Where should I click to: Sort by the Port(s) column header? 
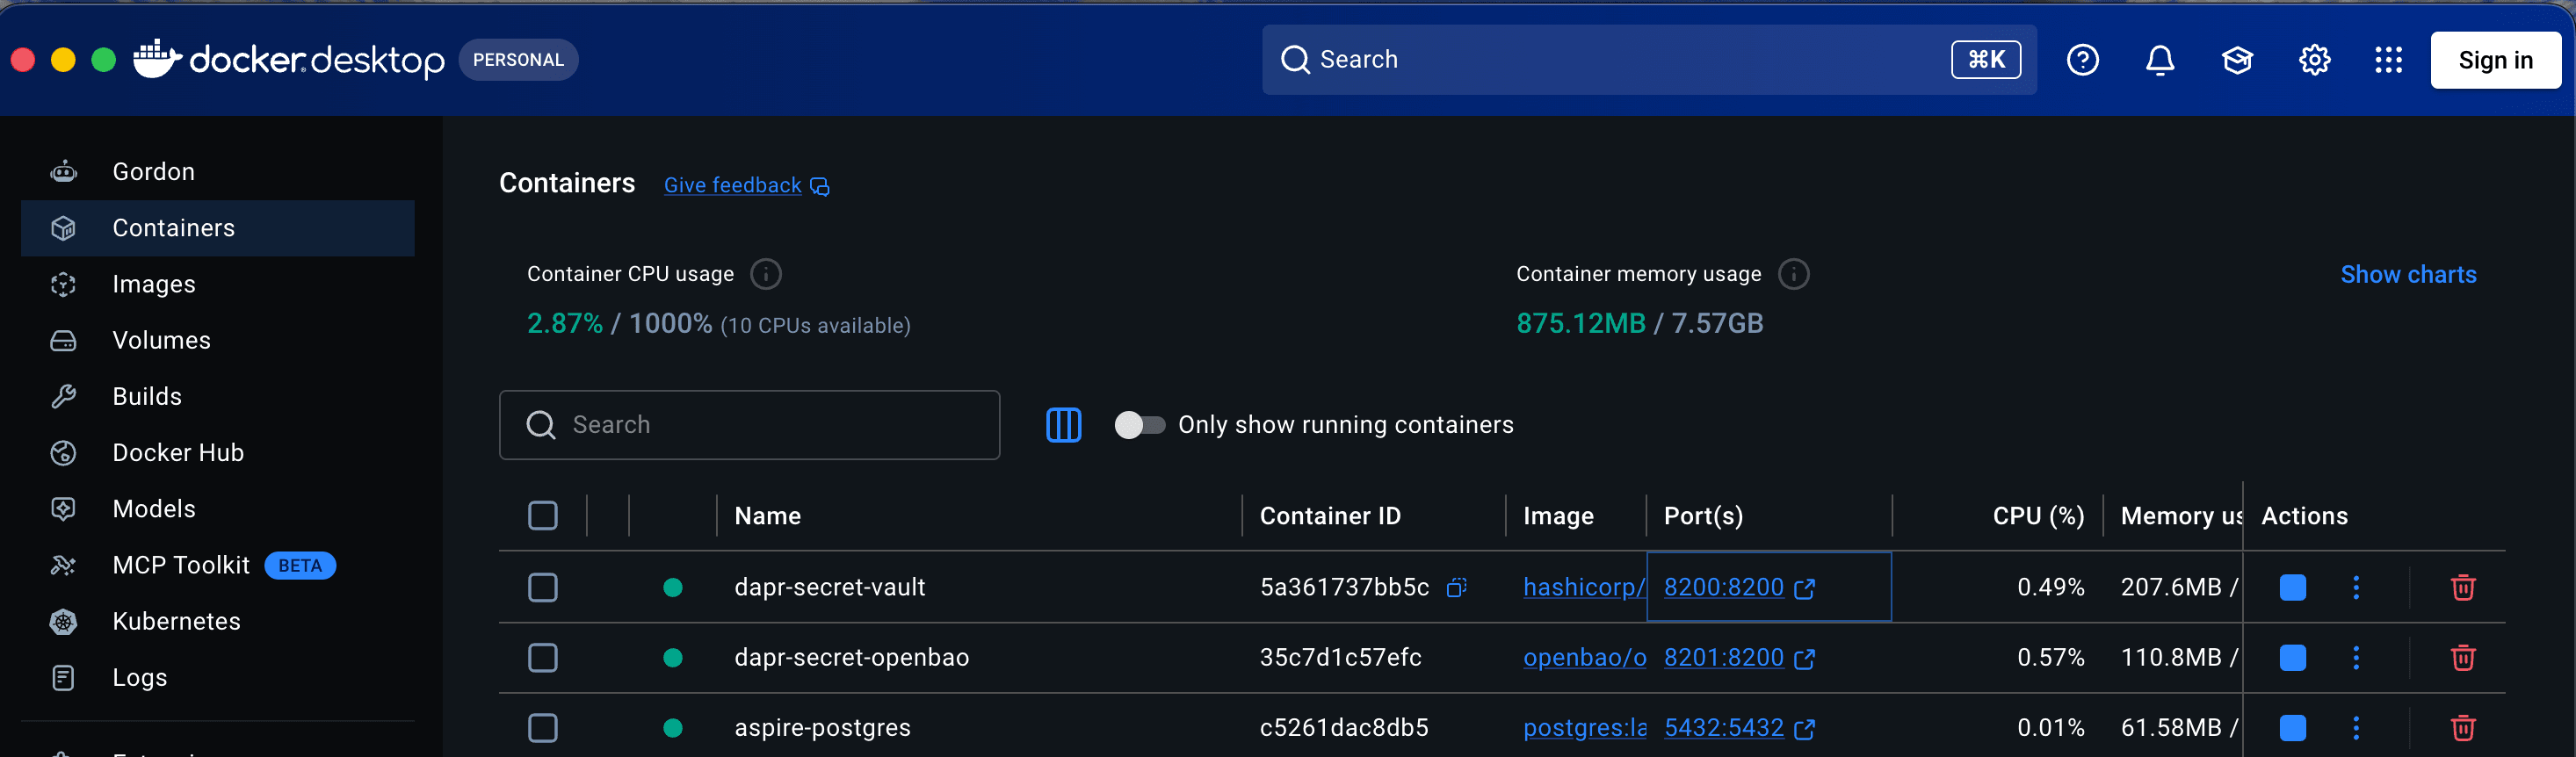pos(1703,516)
